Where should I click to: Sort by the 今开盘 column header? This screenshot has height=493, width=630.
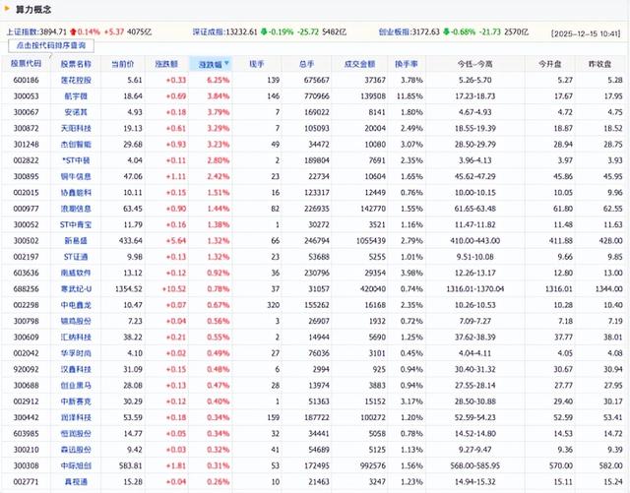(x=550, y=64)
